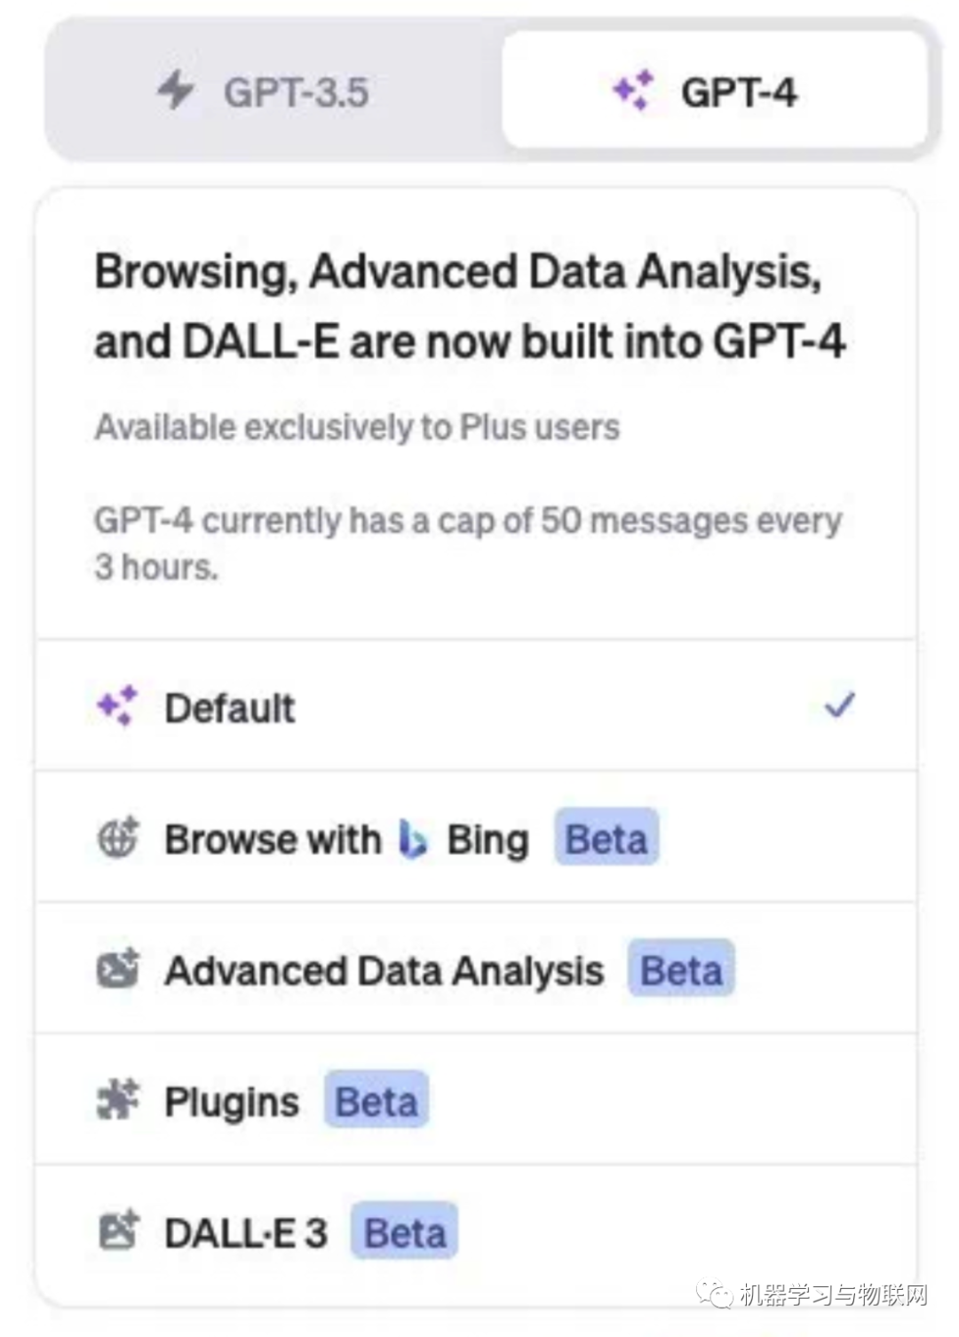Click the GPT-4 sparkles icon in tab
Viewport: 959px width, 1337px height.
point(634,91)
